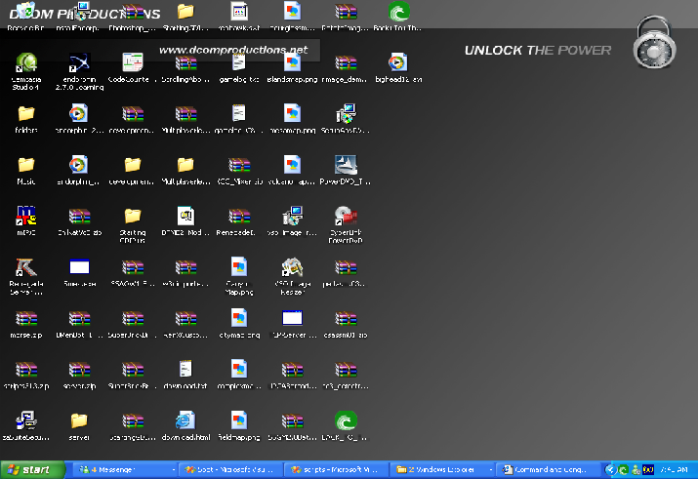Select the PowerDVD desktop icon
Image resolution: width=698 pixels, height=479 pixels.
point(346,165)
